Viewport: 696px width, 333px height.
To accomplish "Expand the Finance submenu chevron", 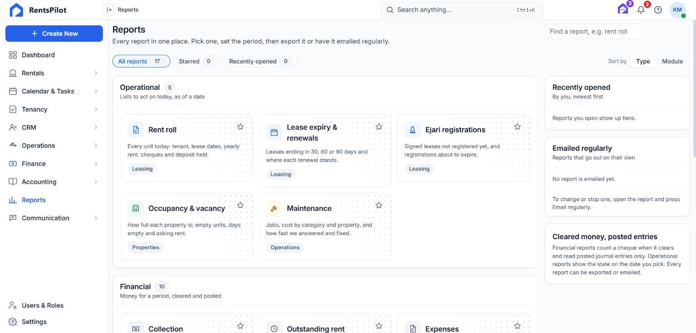I will coord(96,164).
